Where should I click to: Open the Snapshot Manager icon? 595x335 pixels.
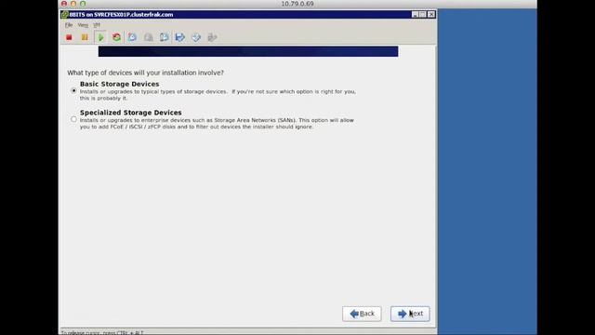click(165, 37)
